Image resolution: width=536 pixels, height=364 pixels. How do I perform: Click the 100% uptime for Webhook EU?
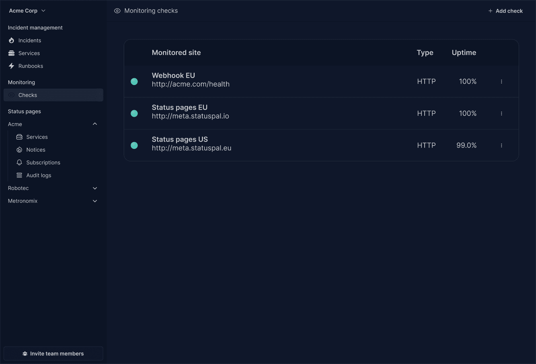[468, 81]
